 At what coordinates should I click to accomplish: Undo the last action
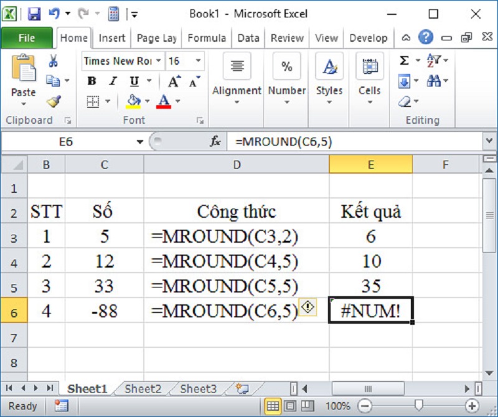[x=54, y=14]
